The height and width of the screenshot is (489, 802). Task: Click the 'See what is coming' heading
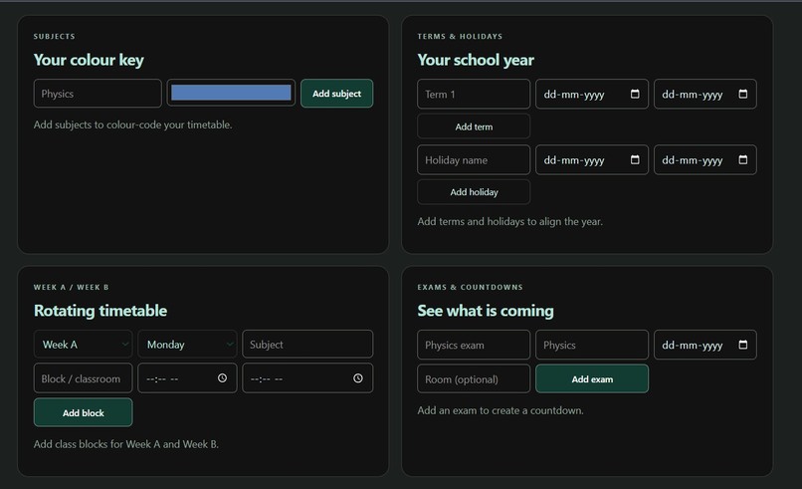click(486, 311)
